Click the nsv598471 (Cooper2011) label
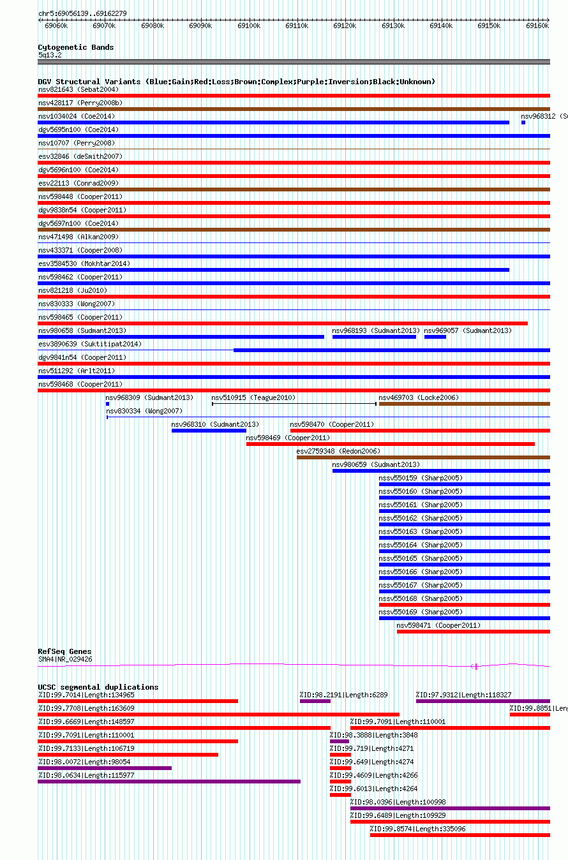This screenshot has height=860, width=568. pyautogui.click(x=439, y=625)
